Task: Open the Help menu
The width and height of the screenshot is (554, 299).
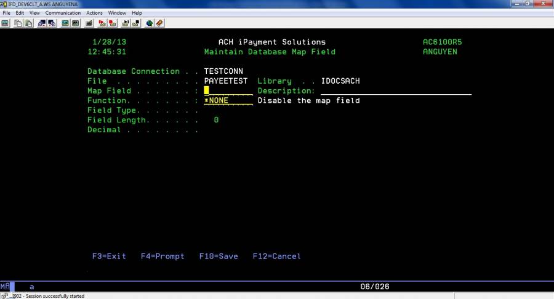Action: (x=137, y=13)
